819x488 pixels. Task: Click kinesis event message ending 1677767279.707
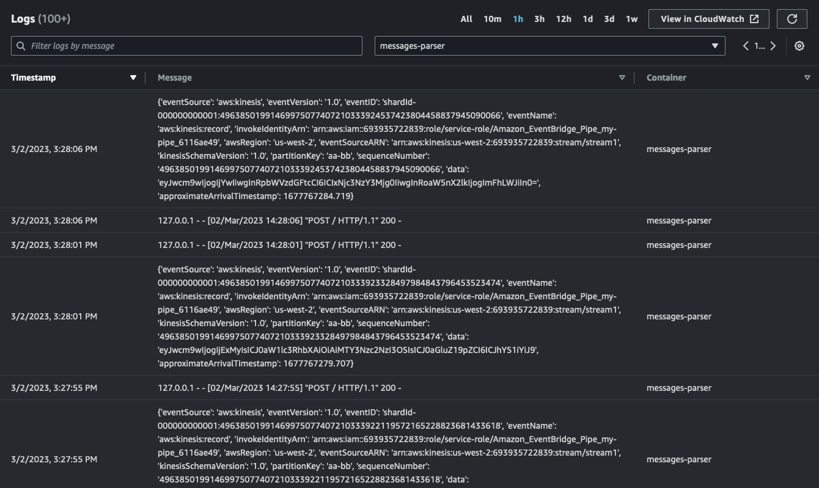point(389,316)
